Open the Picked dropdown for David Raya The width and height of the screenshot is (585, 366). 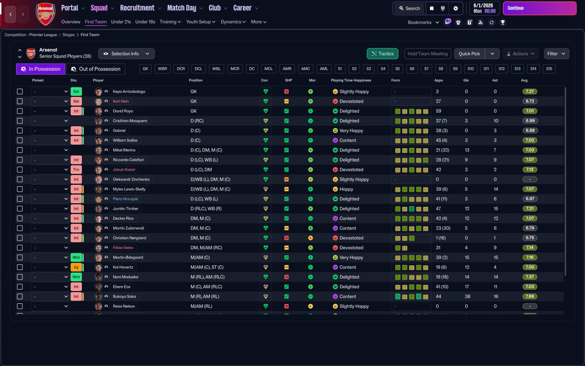coord(50,111)
